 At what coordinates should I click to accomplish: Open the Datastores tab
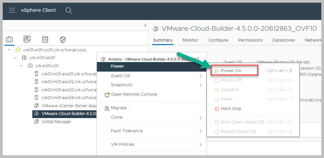(x=283, y=40)
